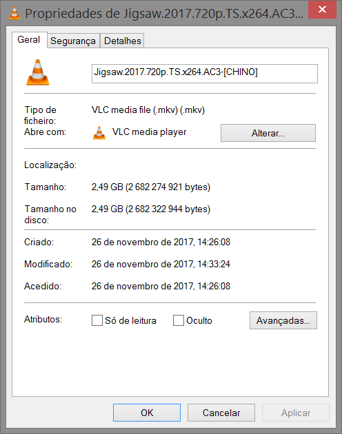Click the Aplicar button
Viewport: 342px width, 434px height.
click(x=296, y=413)
